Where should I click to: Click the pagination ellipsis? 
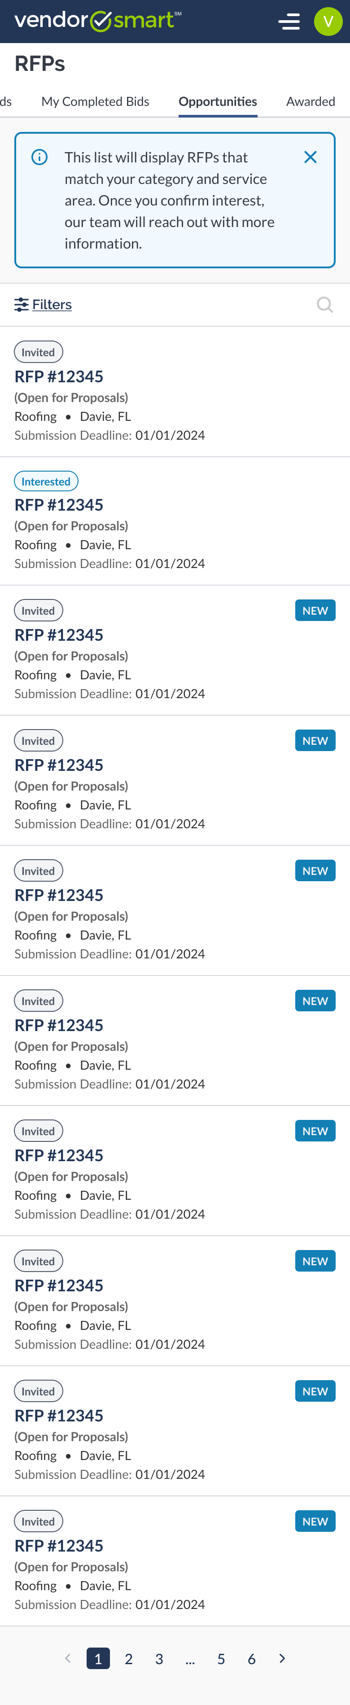click(x=190, y=1659)
